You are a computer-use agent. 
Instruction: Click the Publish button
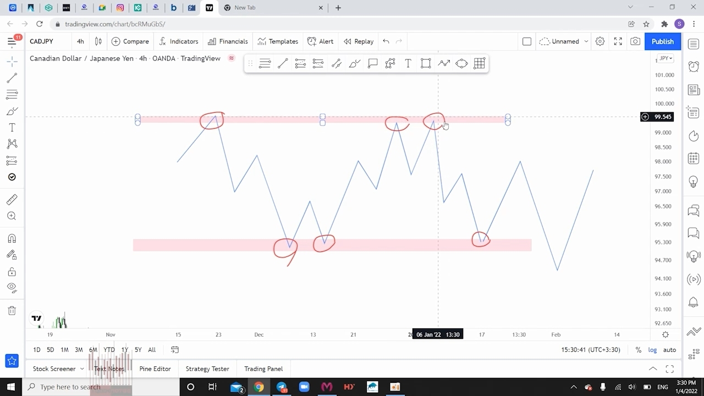662,41
